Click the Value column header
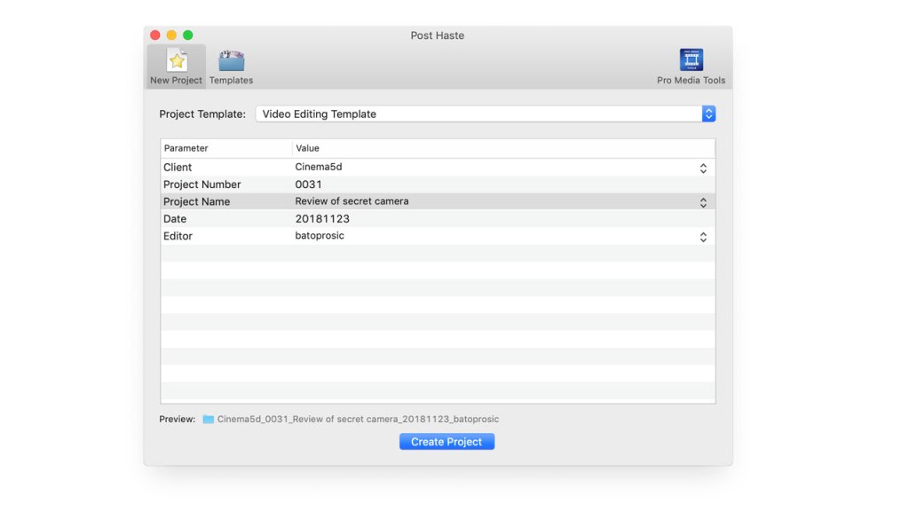 coord(308,148)
